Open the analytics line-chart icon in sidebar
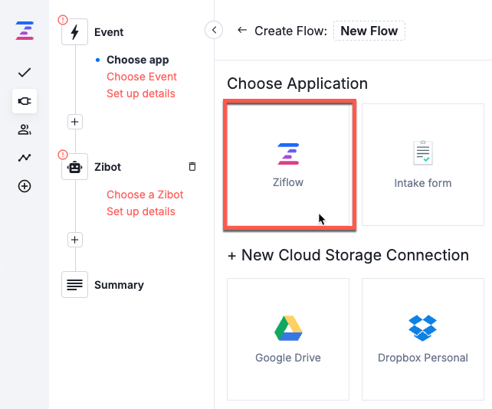This screenshot has width=492, height=409. point(25,158)
